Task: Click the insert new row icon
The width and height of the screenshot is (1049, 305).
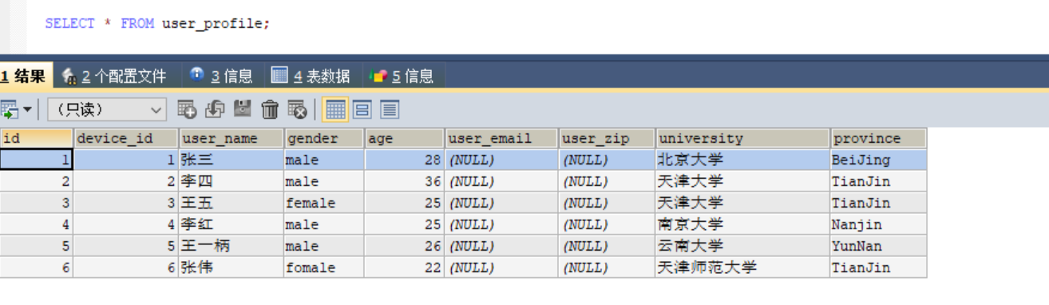Action: click(x=187, y=109)
